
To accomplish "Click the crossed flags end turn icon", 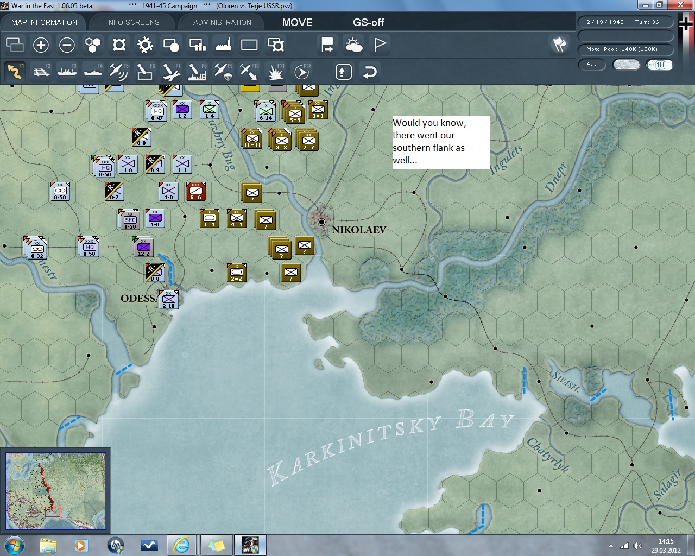I will (559, 45).
